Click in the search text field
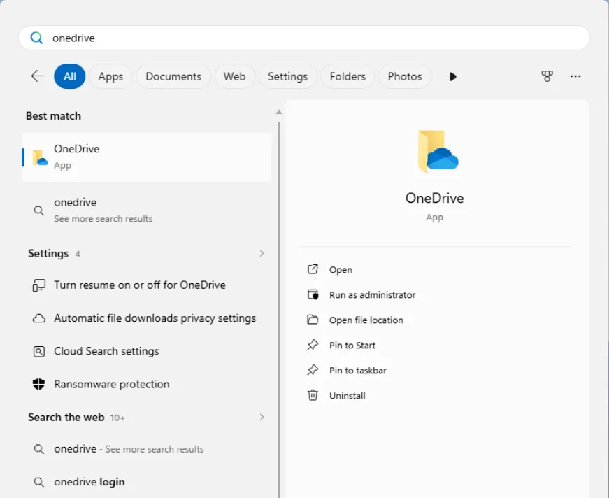Viewport: 609px width, 498px height. 304,38
